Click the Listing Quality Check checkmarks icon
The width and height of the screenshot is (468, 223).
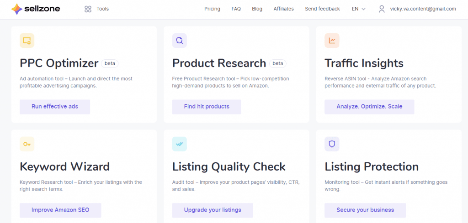(179, 144)
